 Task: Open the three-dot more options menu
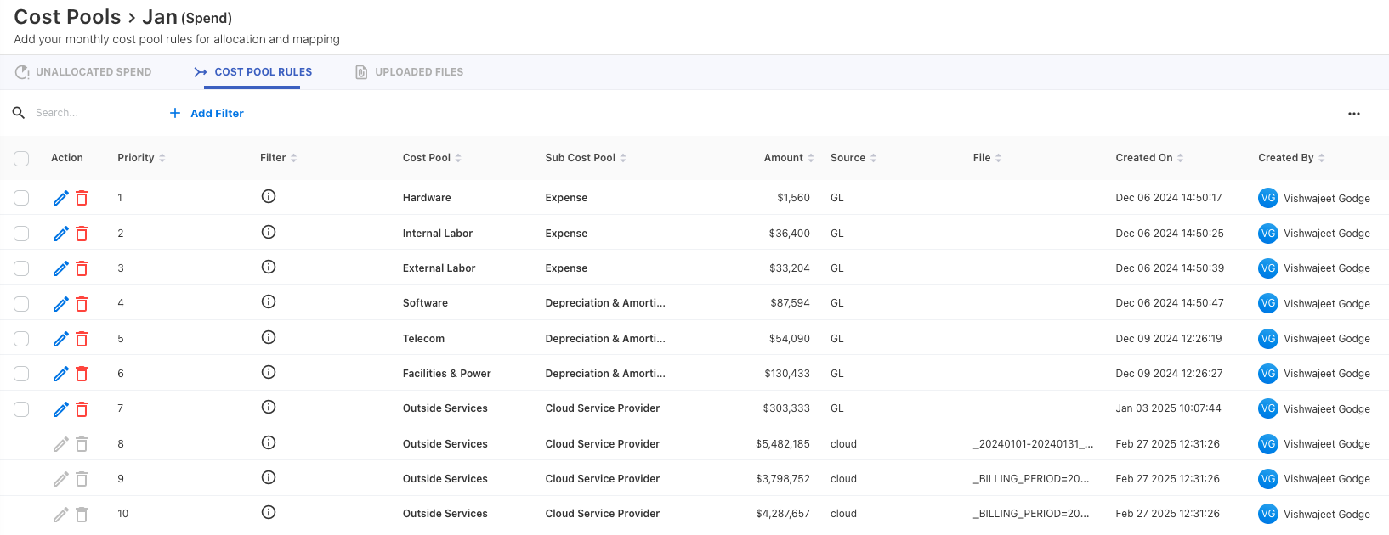click(1354, 114)
